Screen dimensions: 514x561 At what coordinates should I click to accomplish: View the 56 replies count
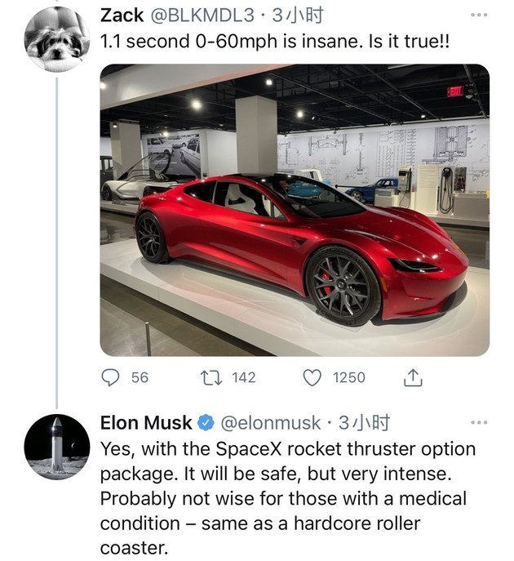click(x=140, y=378)
